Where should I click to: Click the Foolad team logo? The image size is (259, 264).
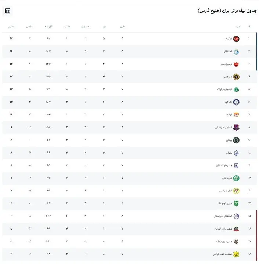click(236, 115)
